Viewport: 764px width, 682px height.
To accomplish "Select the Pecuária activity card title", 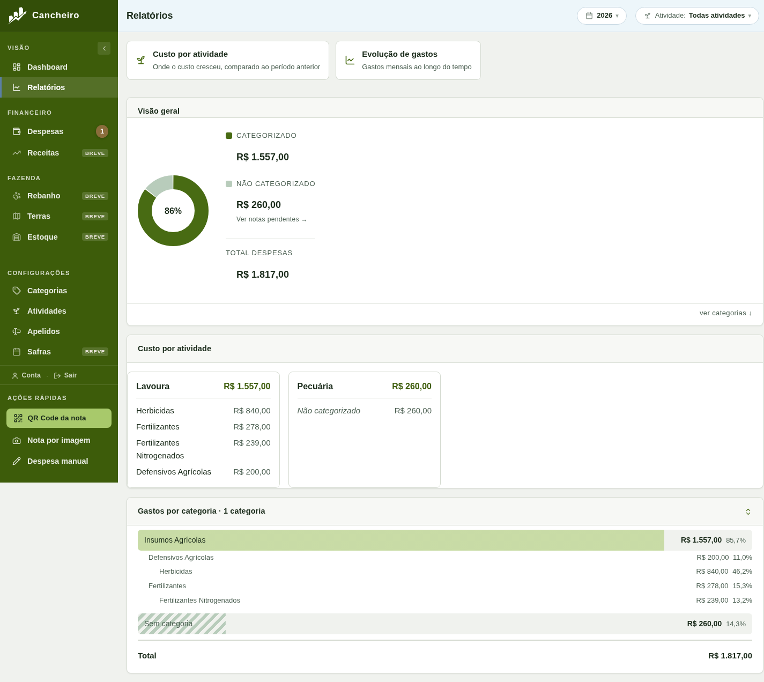I will (x=315, y=387).
